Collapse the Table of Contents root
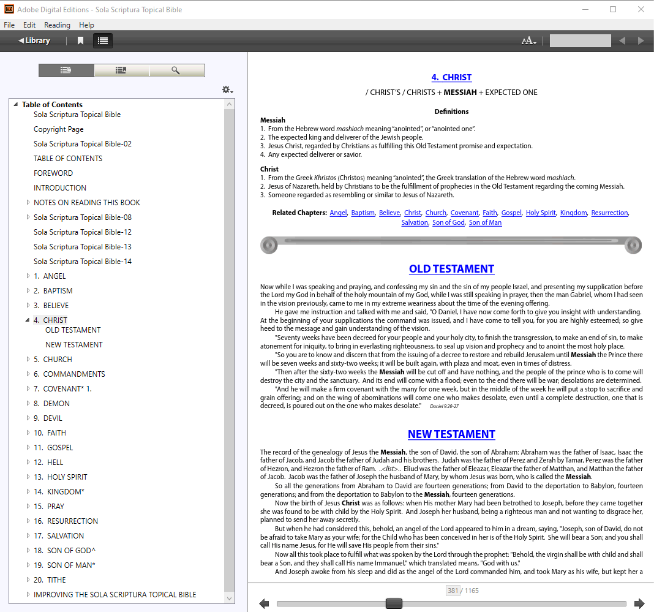Viewport: 654px width, 612px height. pyautogui.click(x=16, y=104)
